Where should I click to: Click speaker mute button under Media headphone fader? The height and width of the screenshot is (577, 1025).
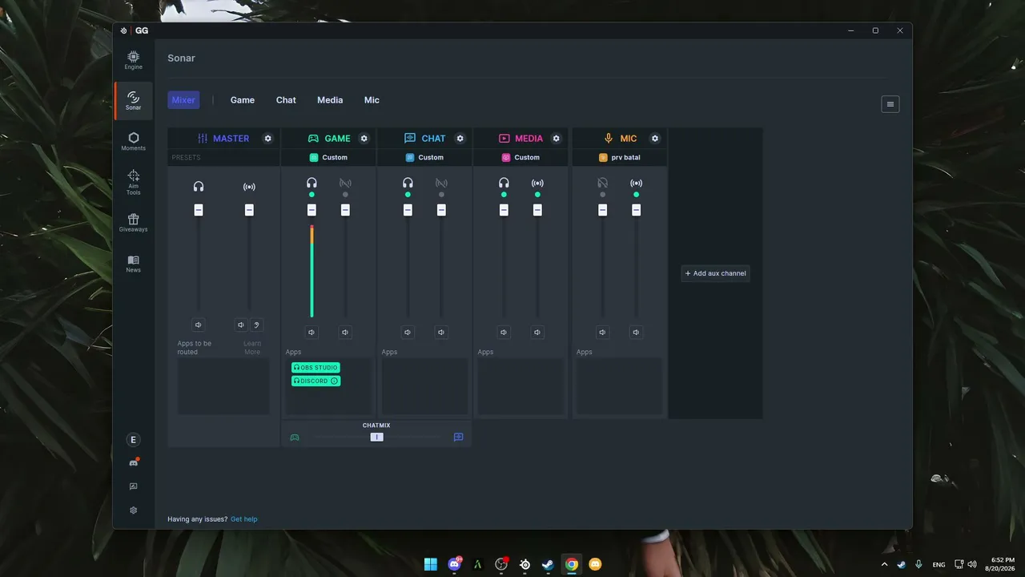(504, 333)
